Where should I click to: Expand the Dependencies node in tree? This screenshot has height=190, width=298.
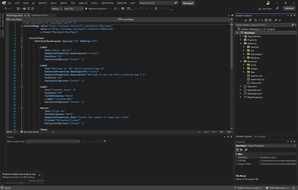click(241, 36)
